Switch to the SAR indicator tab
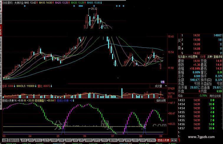Screen dimensions: 223x144 pyautogui.click(x=142, y=140)
